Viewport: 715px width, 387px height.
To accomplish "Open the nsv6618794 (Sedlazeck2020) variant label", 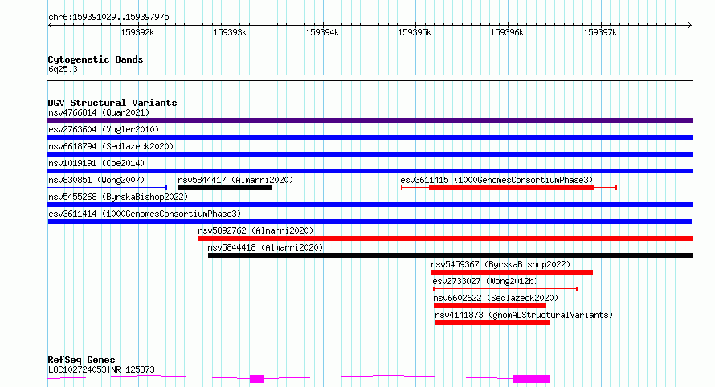I will coord(111,146).
